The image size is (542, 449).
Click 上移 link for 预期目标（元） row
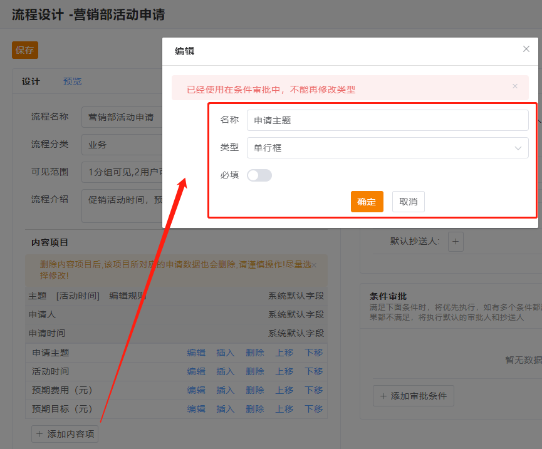coord(284,409)
